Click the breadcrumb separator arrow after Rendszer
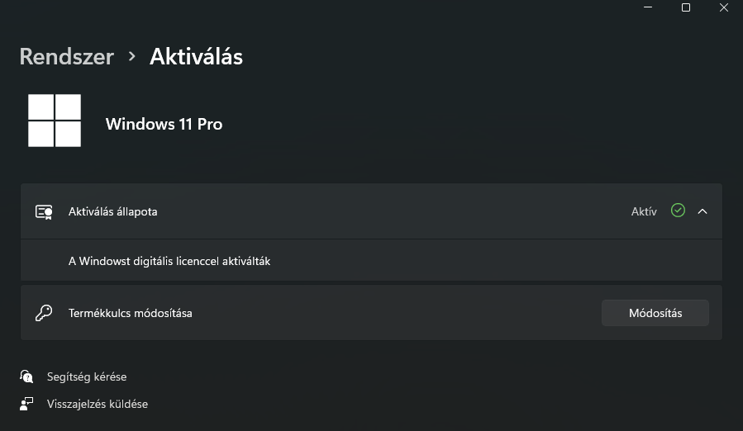The height and width of the screenshot is (431, 743). pos(131,57)
